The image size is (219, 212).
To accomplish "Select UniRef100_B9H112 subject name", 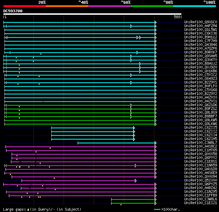I will coord(201,37).
